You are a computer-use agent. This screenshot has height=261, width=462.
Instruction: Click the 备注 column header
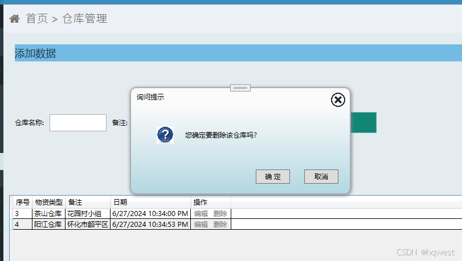click(88, 202)
